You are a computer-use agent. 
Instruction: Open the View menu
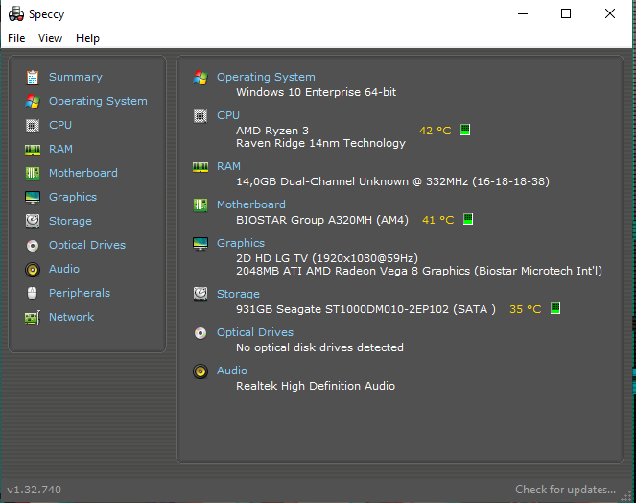50,38
